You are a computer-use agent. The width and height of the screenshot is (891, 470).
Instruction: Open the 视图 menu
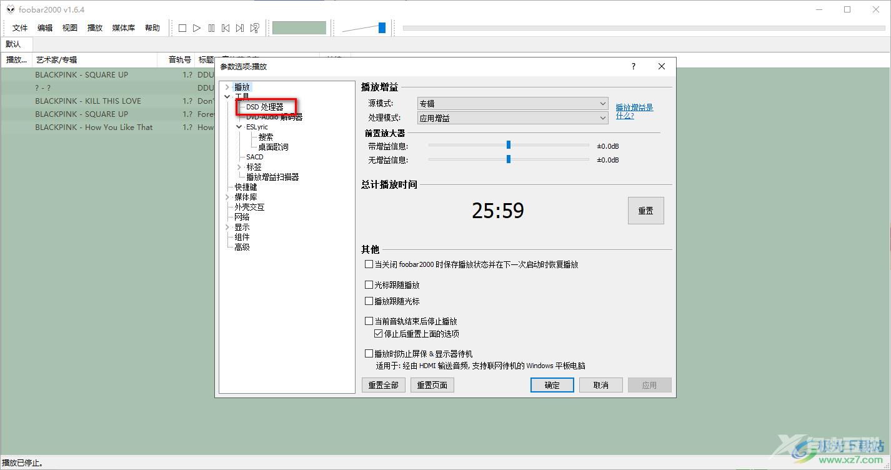pyautogui.click(x=70, y=28)
